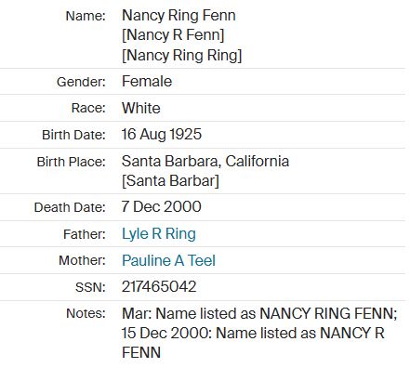The width and height of the screenshot is (410, 368).
Task: Click the alternate name [Nancy Ring Ring]
Action: [x=182, y=56]
